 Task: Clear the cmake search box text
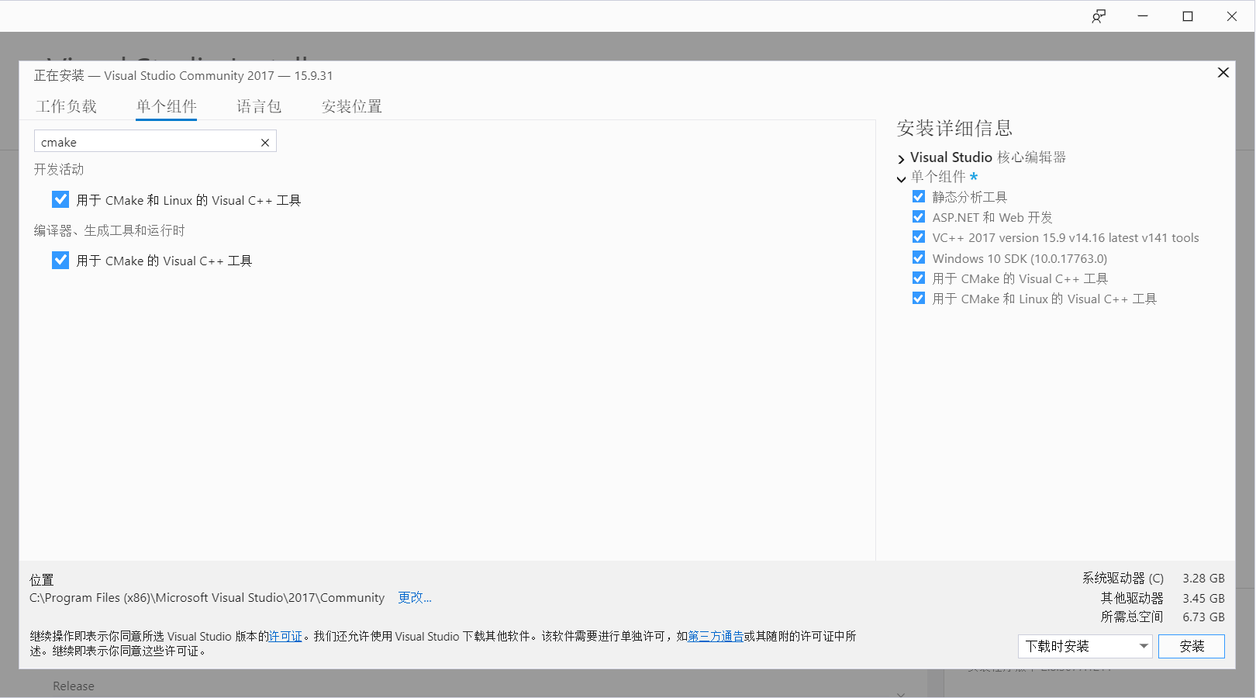(265, 143)
